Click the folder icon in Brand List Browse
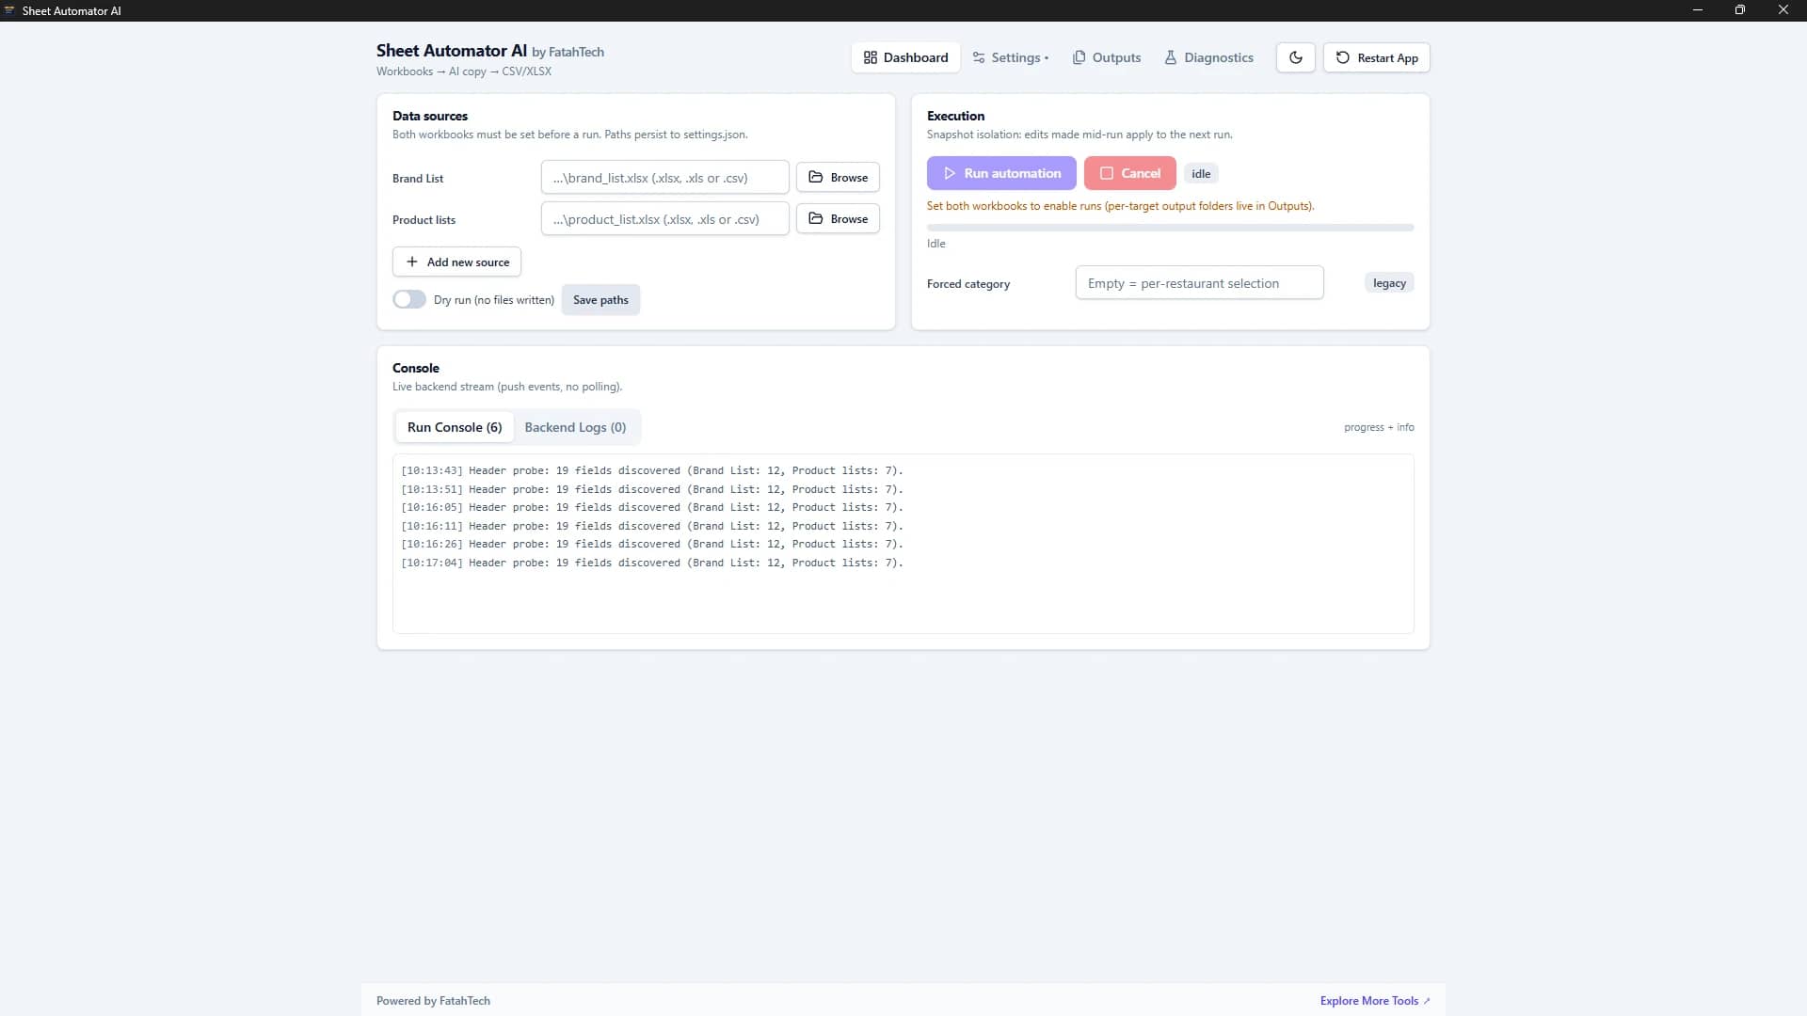1807x1016 pixels. pos(816,177)
